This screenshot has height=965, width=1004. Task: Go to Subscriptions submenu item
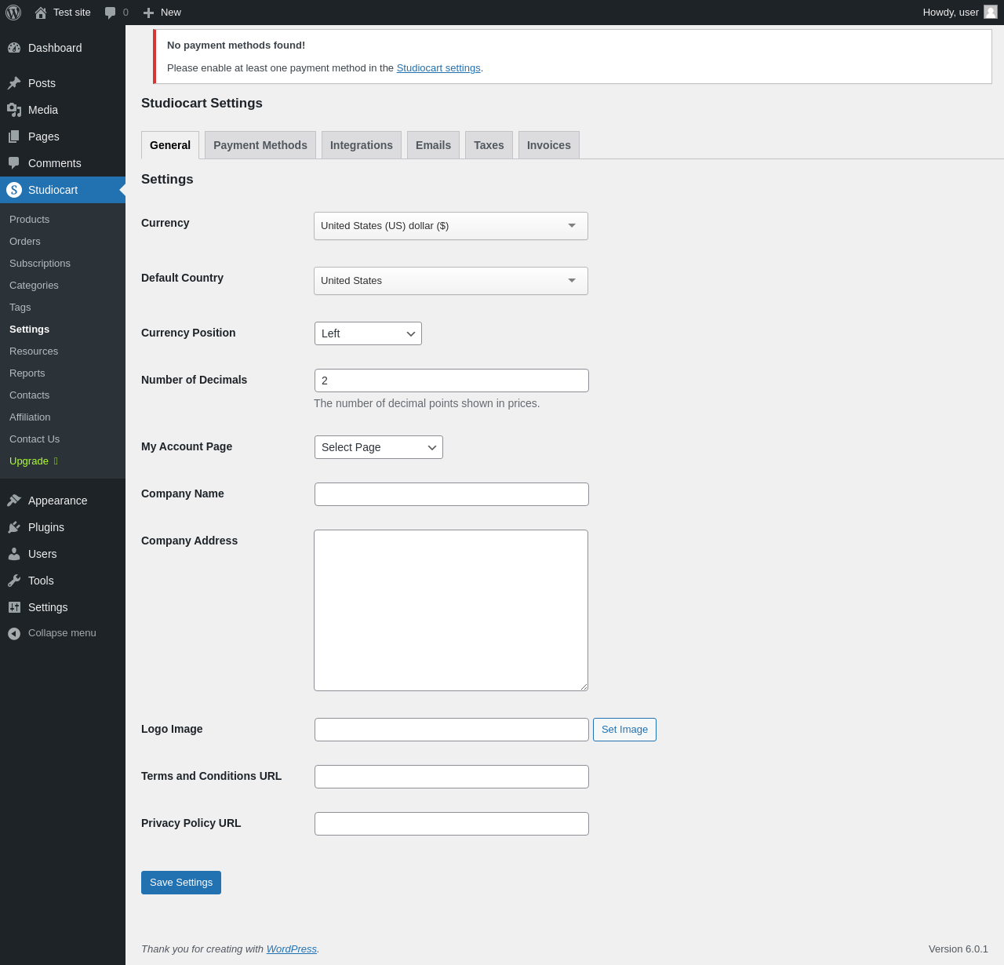[63, 264]
